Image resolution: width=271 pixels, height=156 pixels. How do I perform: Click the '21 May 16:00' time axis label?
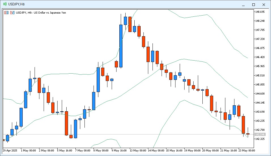click(229, 150)
